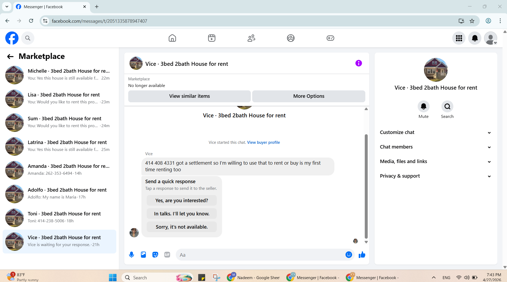The height and width of the screenshot is (282, 507).
Task: Click View similar items button
Action: pos(189,96)
